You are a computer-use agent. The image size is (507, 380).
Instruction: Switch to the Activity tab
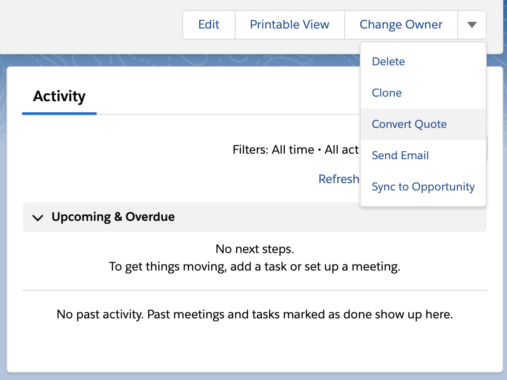point(59,97)
